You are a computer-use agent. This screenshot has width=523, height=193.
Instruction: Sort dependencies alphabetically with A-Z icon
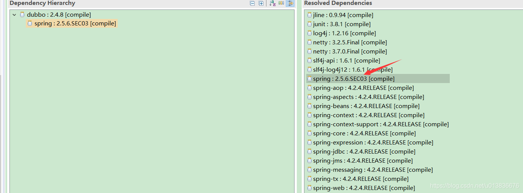click(273, 3)
